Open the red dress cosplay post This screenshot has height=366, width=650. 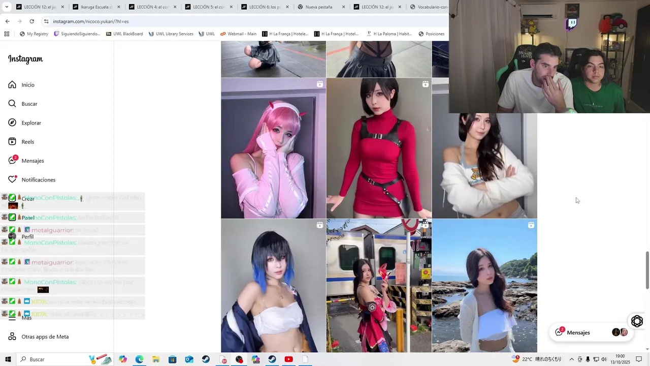coord(379,148)
